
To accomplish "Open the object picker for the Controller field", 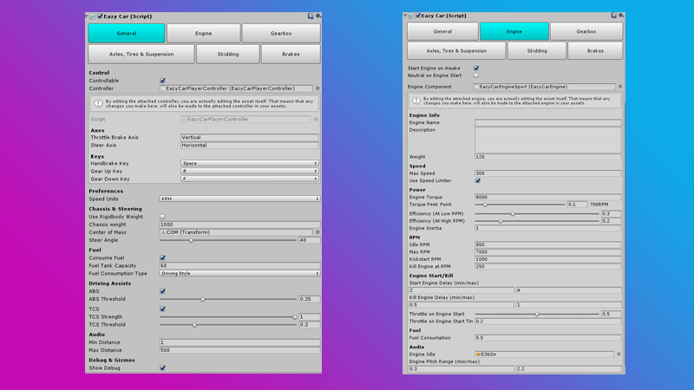I will 318,88.
